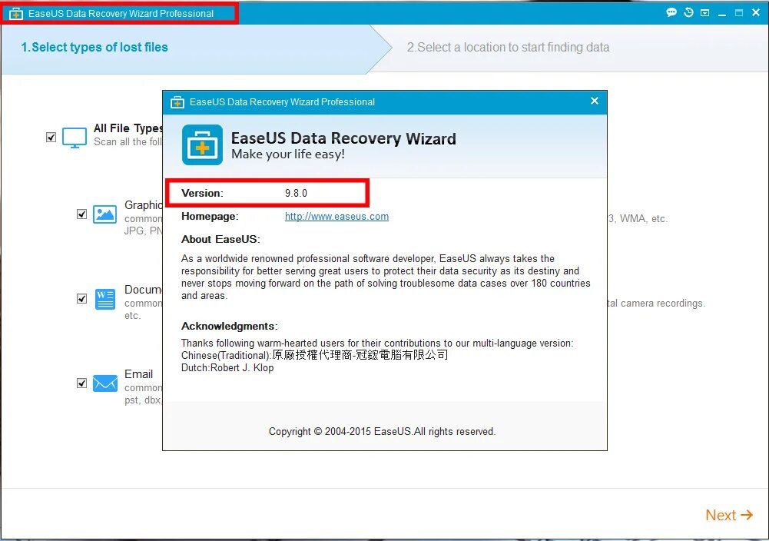This screenshot has height=541, width=769.
Task: Click the Chinese(Traditional) acknowledgment line
Action: [314, 355]
